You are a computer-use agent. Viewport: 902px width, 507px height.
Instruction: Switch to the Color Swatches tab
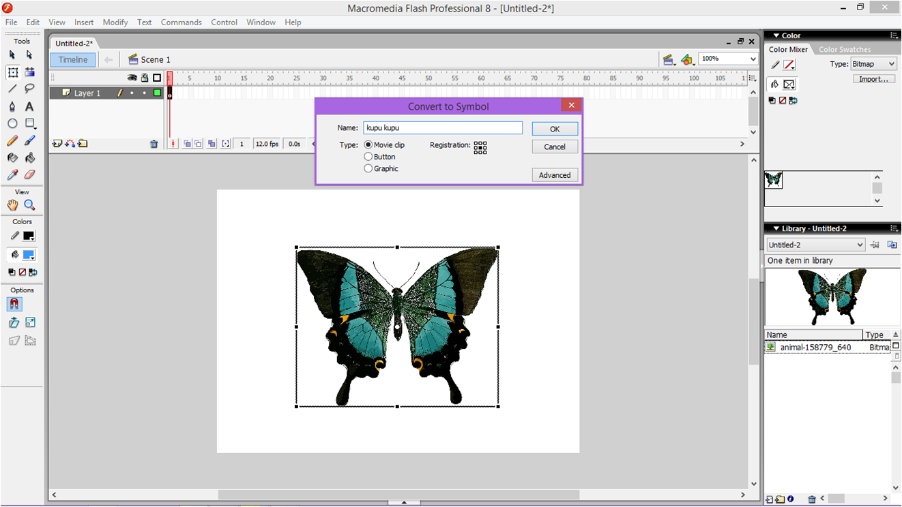click(845, 49)
